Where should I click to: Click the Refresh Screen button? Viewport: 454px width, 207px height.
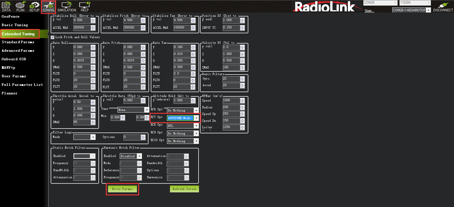click(x=184, y=189)
